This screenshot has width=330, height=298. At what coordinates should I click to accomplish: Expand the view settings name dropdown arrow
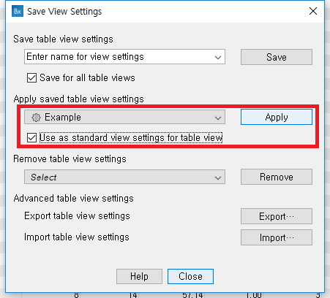218,57
